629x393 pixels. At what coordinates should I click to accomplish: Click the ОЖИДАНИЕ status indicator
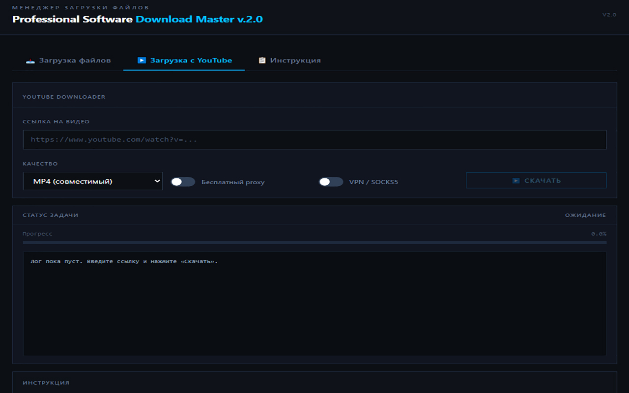[x=585, y=215]
